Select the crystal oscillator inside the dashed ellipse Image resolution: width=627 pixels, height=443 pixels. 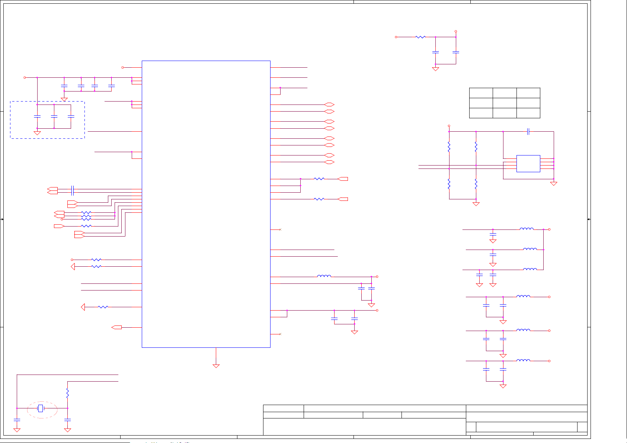tap(41, 408)
